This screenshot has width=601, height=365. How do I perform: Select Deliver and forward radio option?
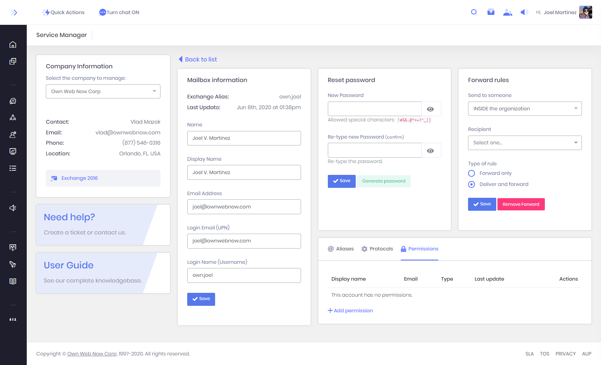(471, 184)
